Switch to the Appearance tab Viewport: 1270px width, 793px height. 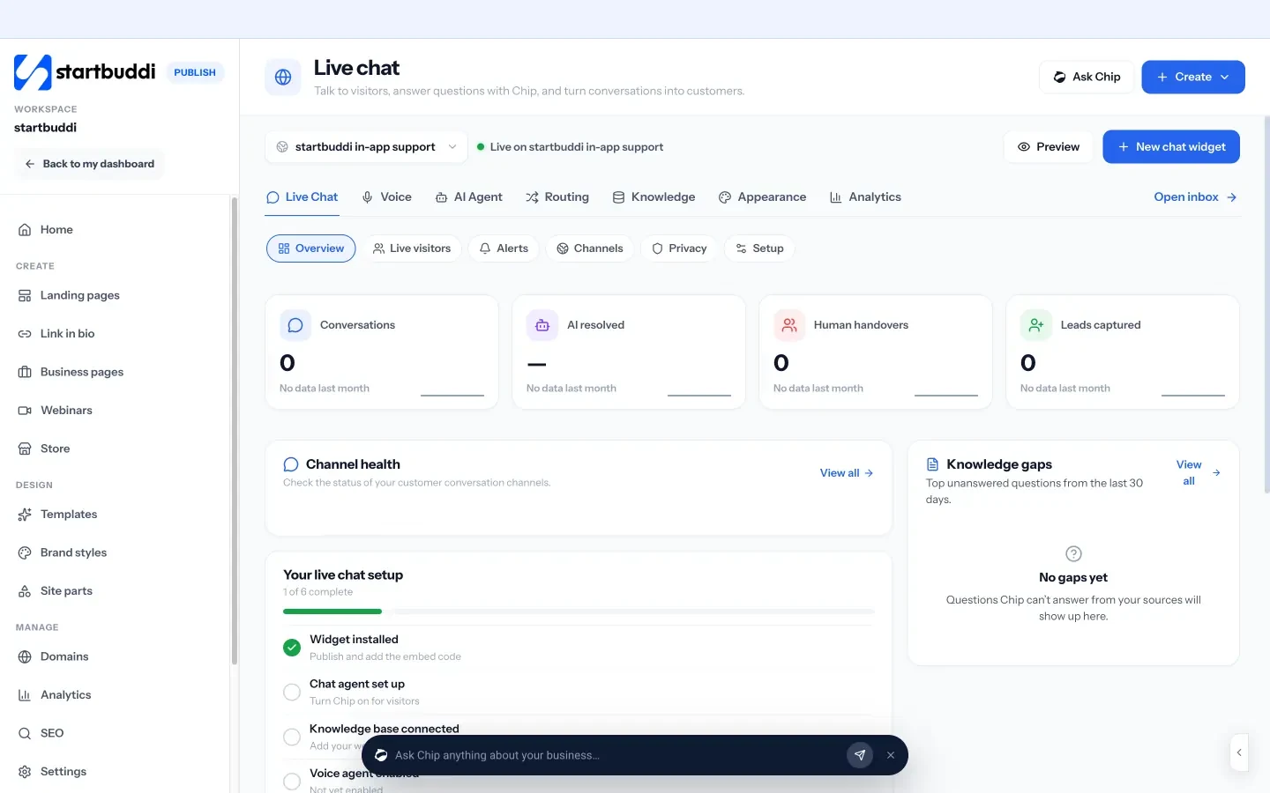[762, 197]
